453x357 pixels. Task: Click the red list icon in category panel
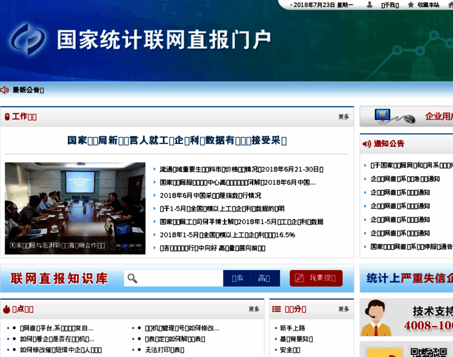tap(277, 309)
